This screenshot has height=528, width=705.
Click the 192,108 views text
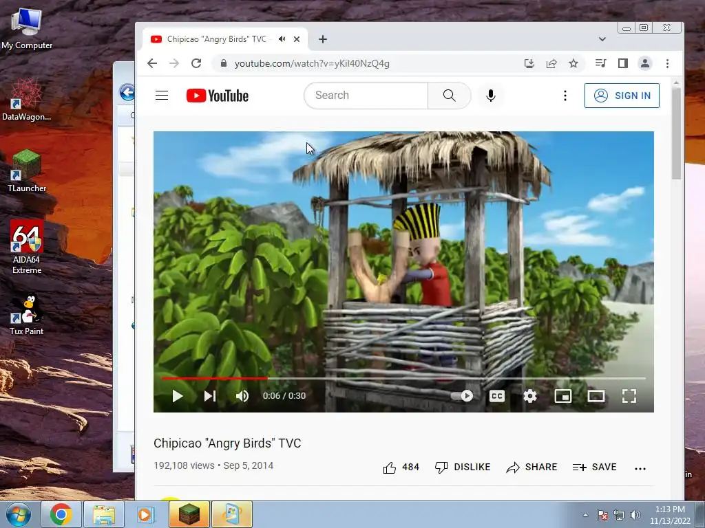pos(184,465)
